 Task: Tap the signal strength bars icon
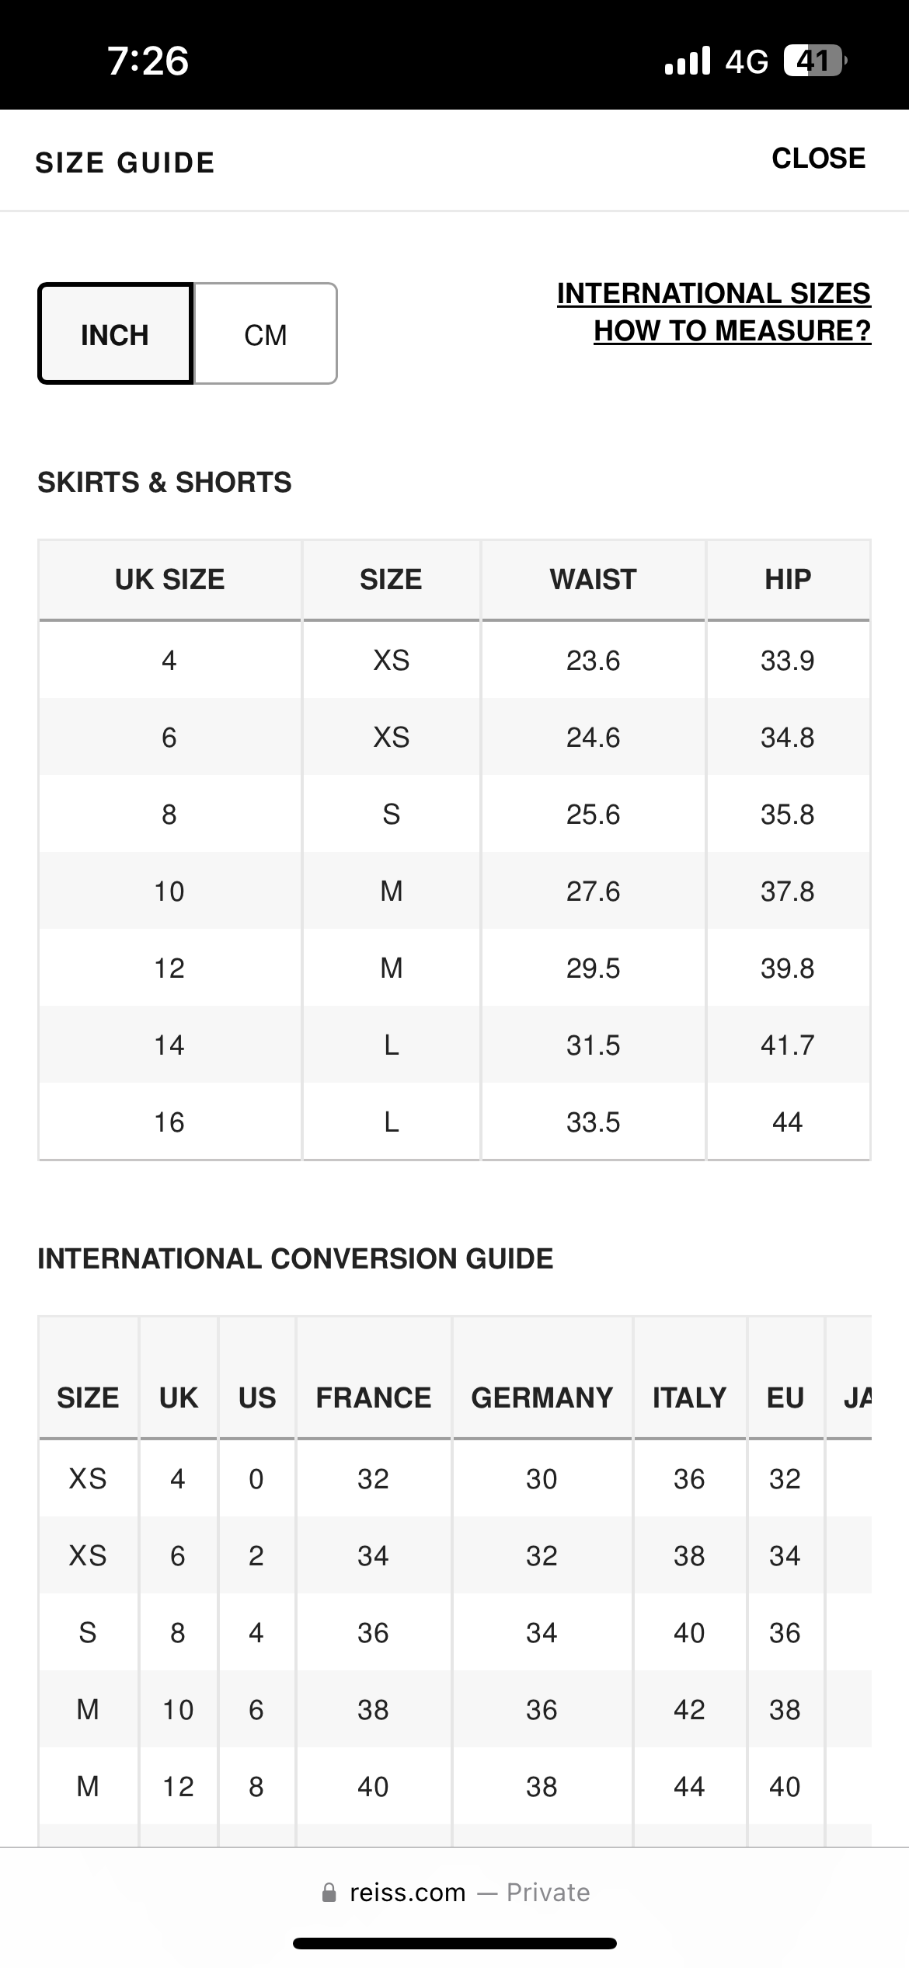[688, 61]
